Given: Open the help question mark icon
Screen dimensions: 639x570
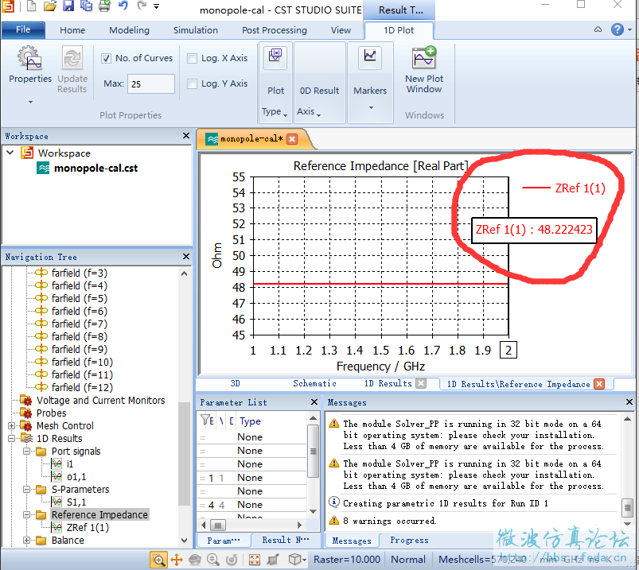Looking at the screenshot, I should tap(618, 29).
